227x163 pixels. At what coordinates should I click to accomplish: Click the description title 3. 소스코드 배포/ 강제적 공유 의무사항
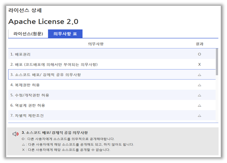[x=55, y=133]
